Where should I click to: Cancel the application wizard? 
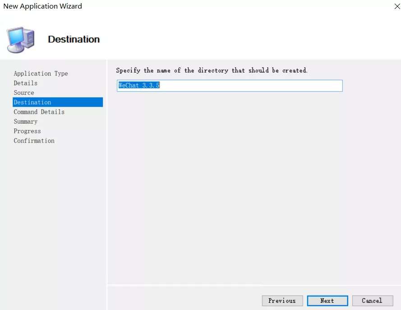(372, 301)
